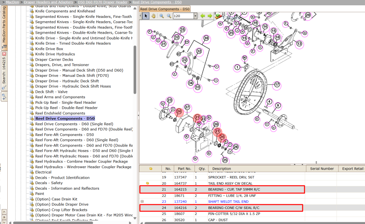This screenshot has height=224, width=365.
Task: Close the Search: 164215 side tab
Action: pyautogui.click(x=4, y=54)
